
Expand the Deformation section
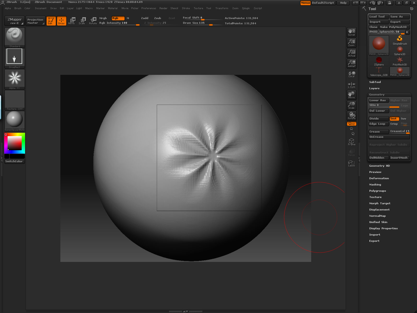click(379, 178)
